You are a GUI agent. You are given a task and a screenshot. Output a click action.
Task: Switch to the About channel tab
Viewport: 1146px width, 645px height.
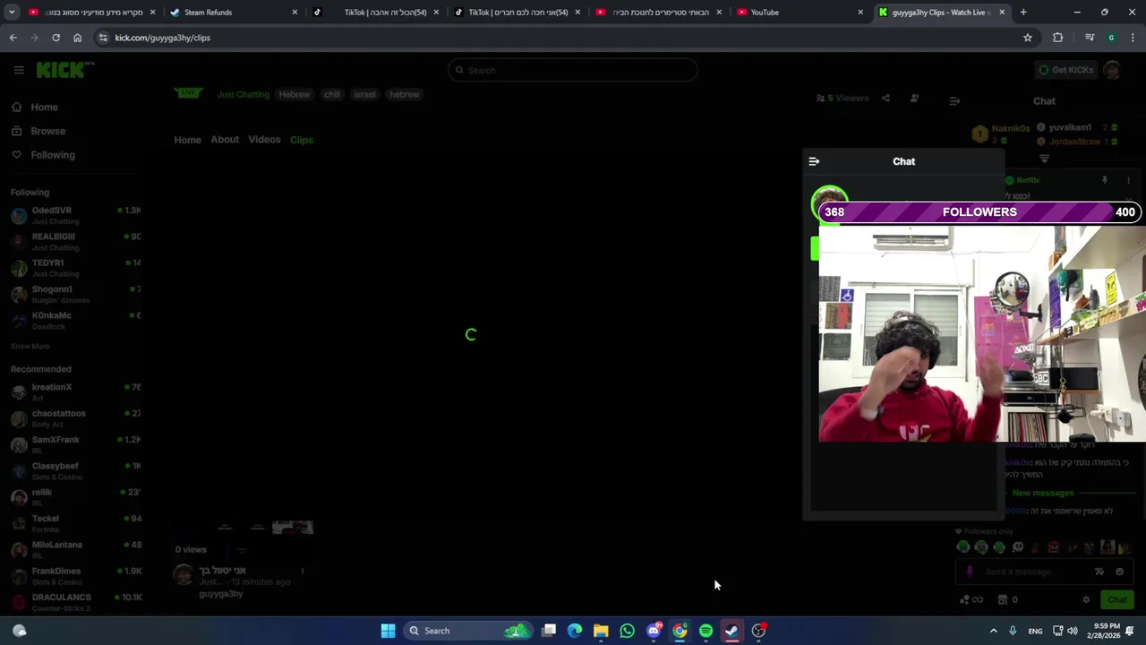pyautogui.click(x=225, y=140)
